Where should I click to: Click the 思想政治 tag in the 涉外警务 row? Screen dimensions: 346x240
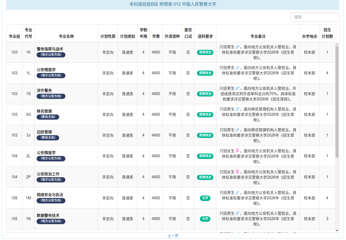205,94
